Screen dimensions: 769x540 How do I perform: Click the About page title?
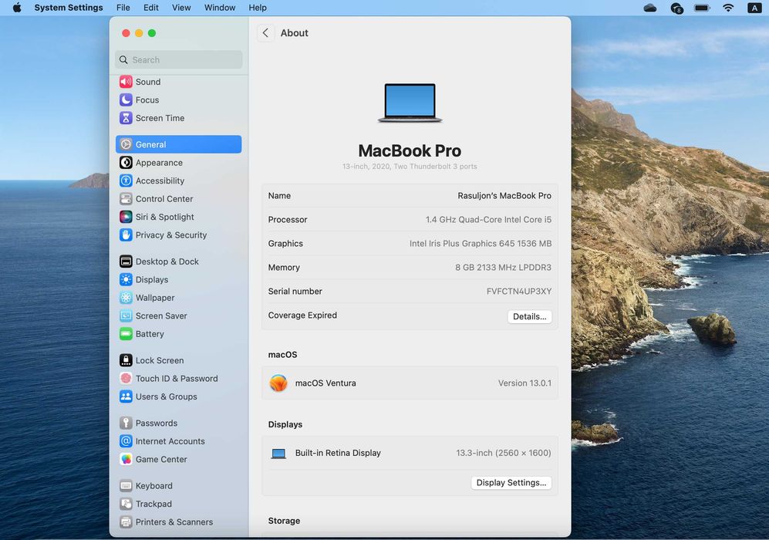click(295, 33)
